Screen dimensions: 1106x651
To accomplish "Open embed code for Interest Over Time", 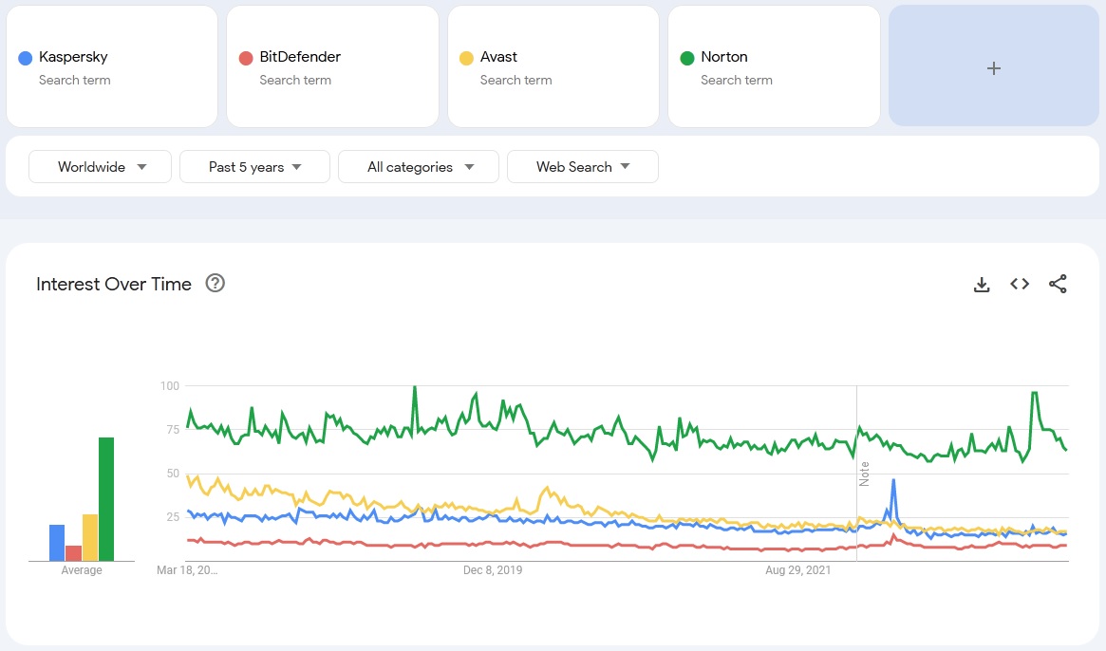I will coord(1020,284).
